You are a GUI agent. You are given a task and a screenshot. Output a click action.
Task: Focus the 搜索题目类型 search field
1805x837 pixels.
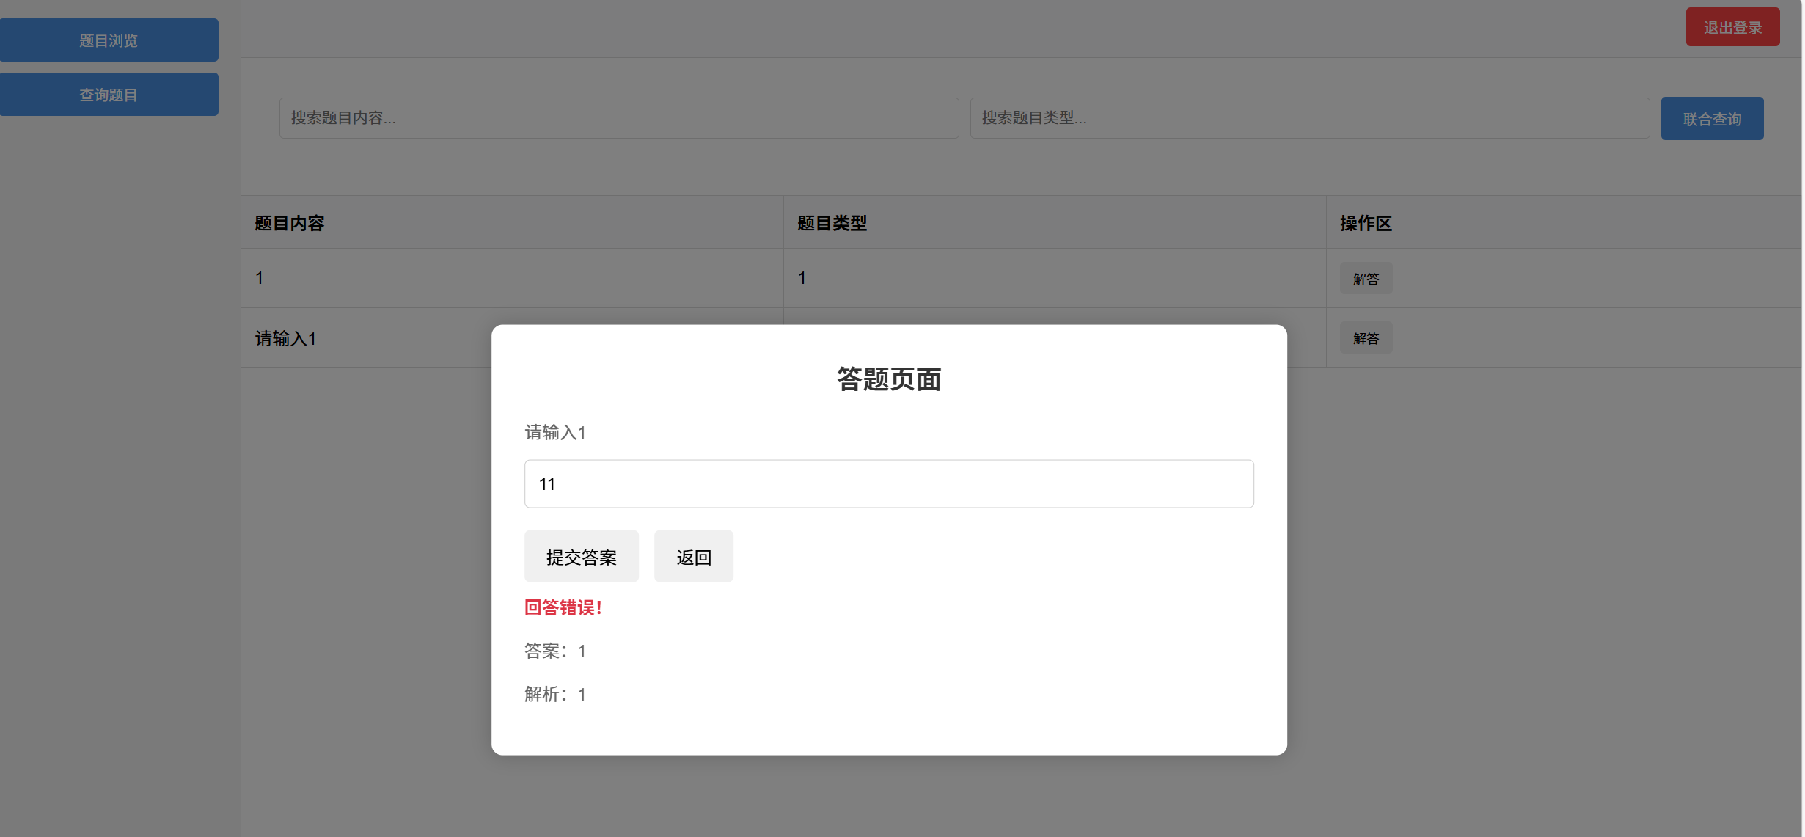coord(1309,118)
